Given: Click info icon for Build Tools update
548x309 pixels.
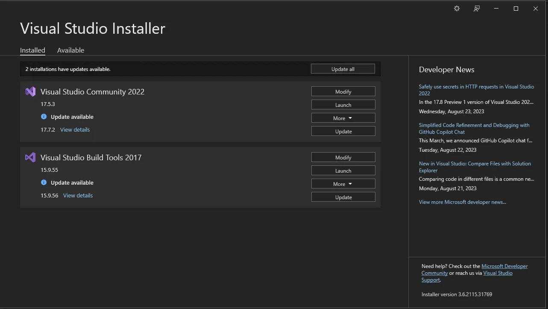Looking at the screenshot, I should pos(44,182).
